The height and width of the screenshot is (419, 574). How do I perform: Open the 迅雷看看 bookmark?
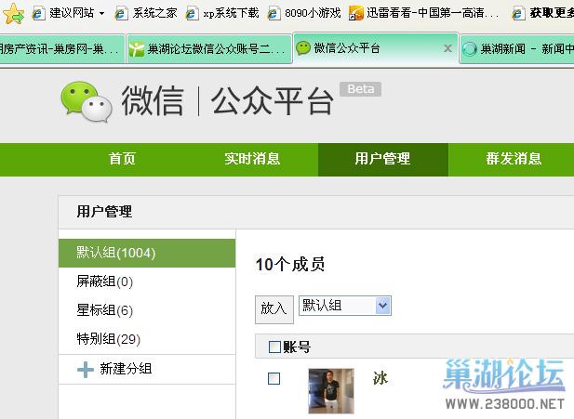[424, 14]
